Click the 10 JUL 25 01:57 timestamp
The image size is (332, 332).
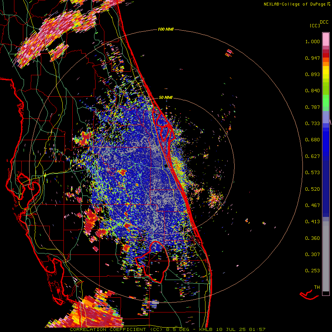241,329
